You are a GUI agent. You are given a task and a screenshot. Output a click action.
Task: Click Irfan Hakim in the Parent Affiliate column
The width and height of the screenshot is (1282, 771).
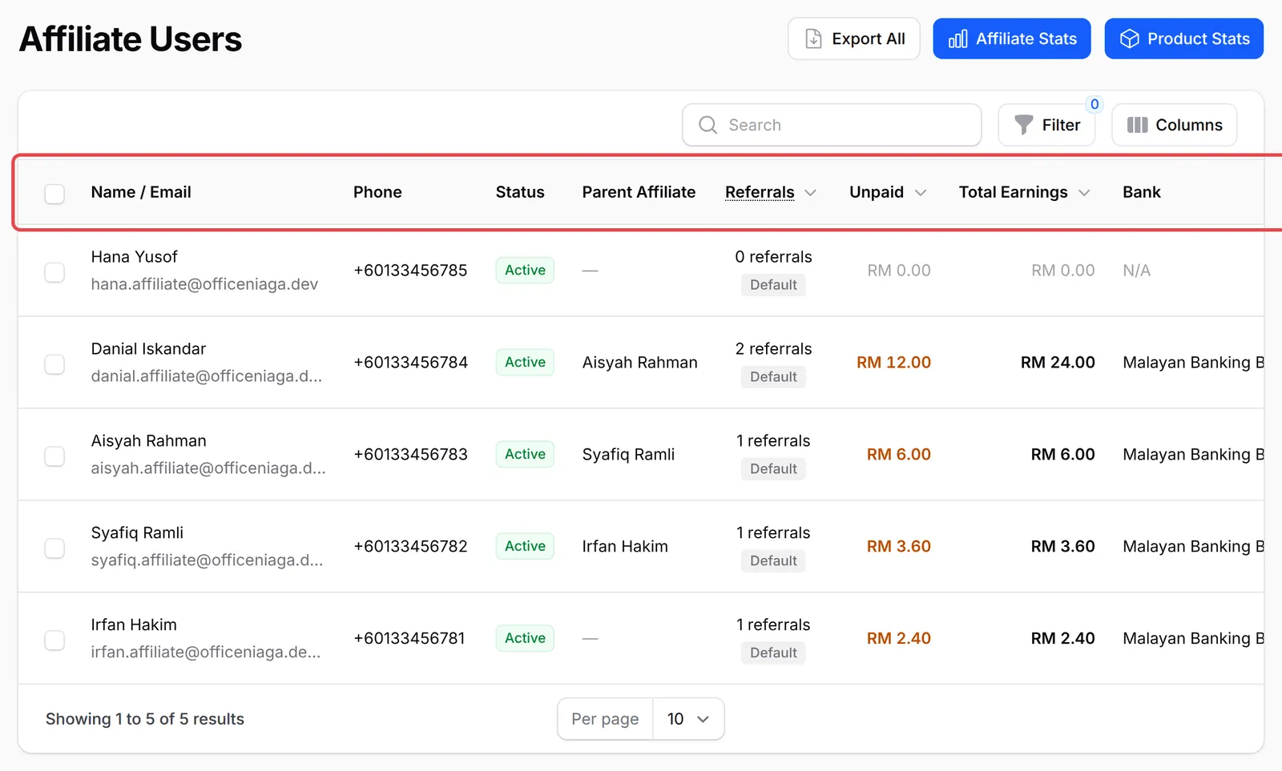(x=625, y=547)
